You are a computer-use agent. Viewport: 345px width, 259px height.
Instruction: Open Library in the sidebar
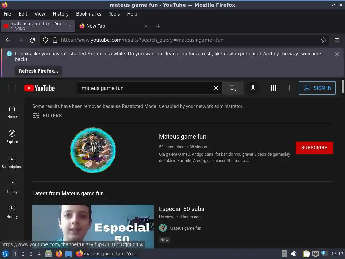pyautogui.click(x=12, y=186)
